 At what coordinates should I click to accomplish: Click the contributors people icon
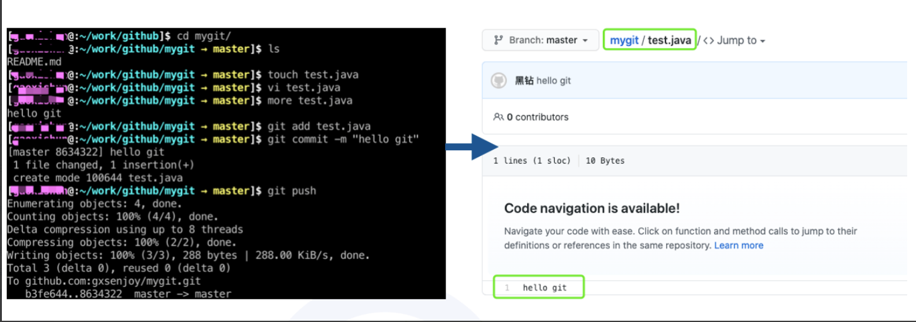[499, 117]
